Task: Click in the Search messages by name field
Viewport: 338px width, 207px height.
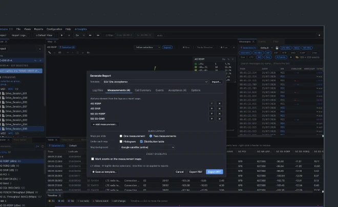Action: 281,63
